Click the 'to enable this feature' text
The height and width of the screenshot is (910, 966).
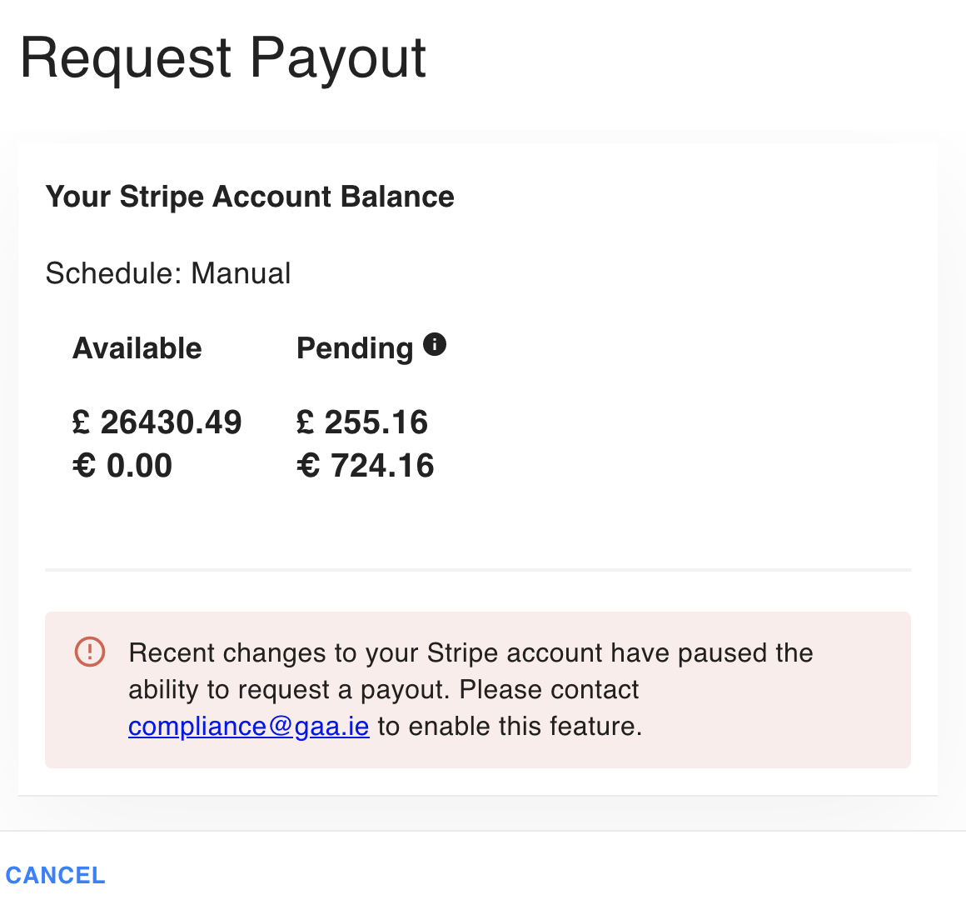pyautogui.click(x=510, y=727)
